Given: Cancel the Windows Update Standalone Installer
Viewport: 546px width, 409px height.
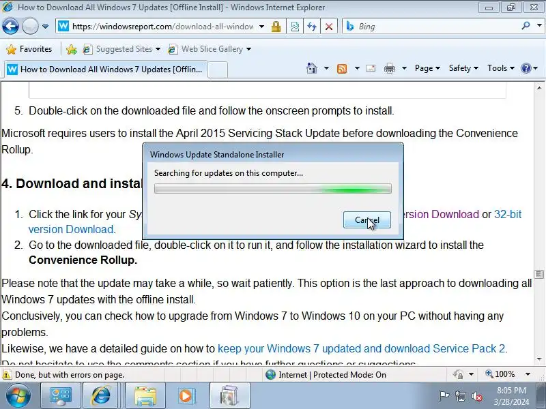Looking at the screenshot, I should pyautogui.click(x=367, y=219).
